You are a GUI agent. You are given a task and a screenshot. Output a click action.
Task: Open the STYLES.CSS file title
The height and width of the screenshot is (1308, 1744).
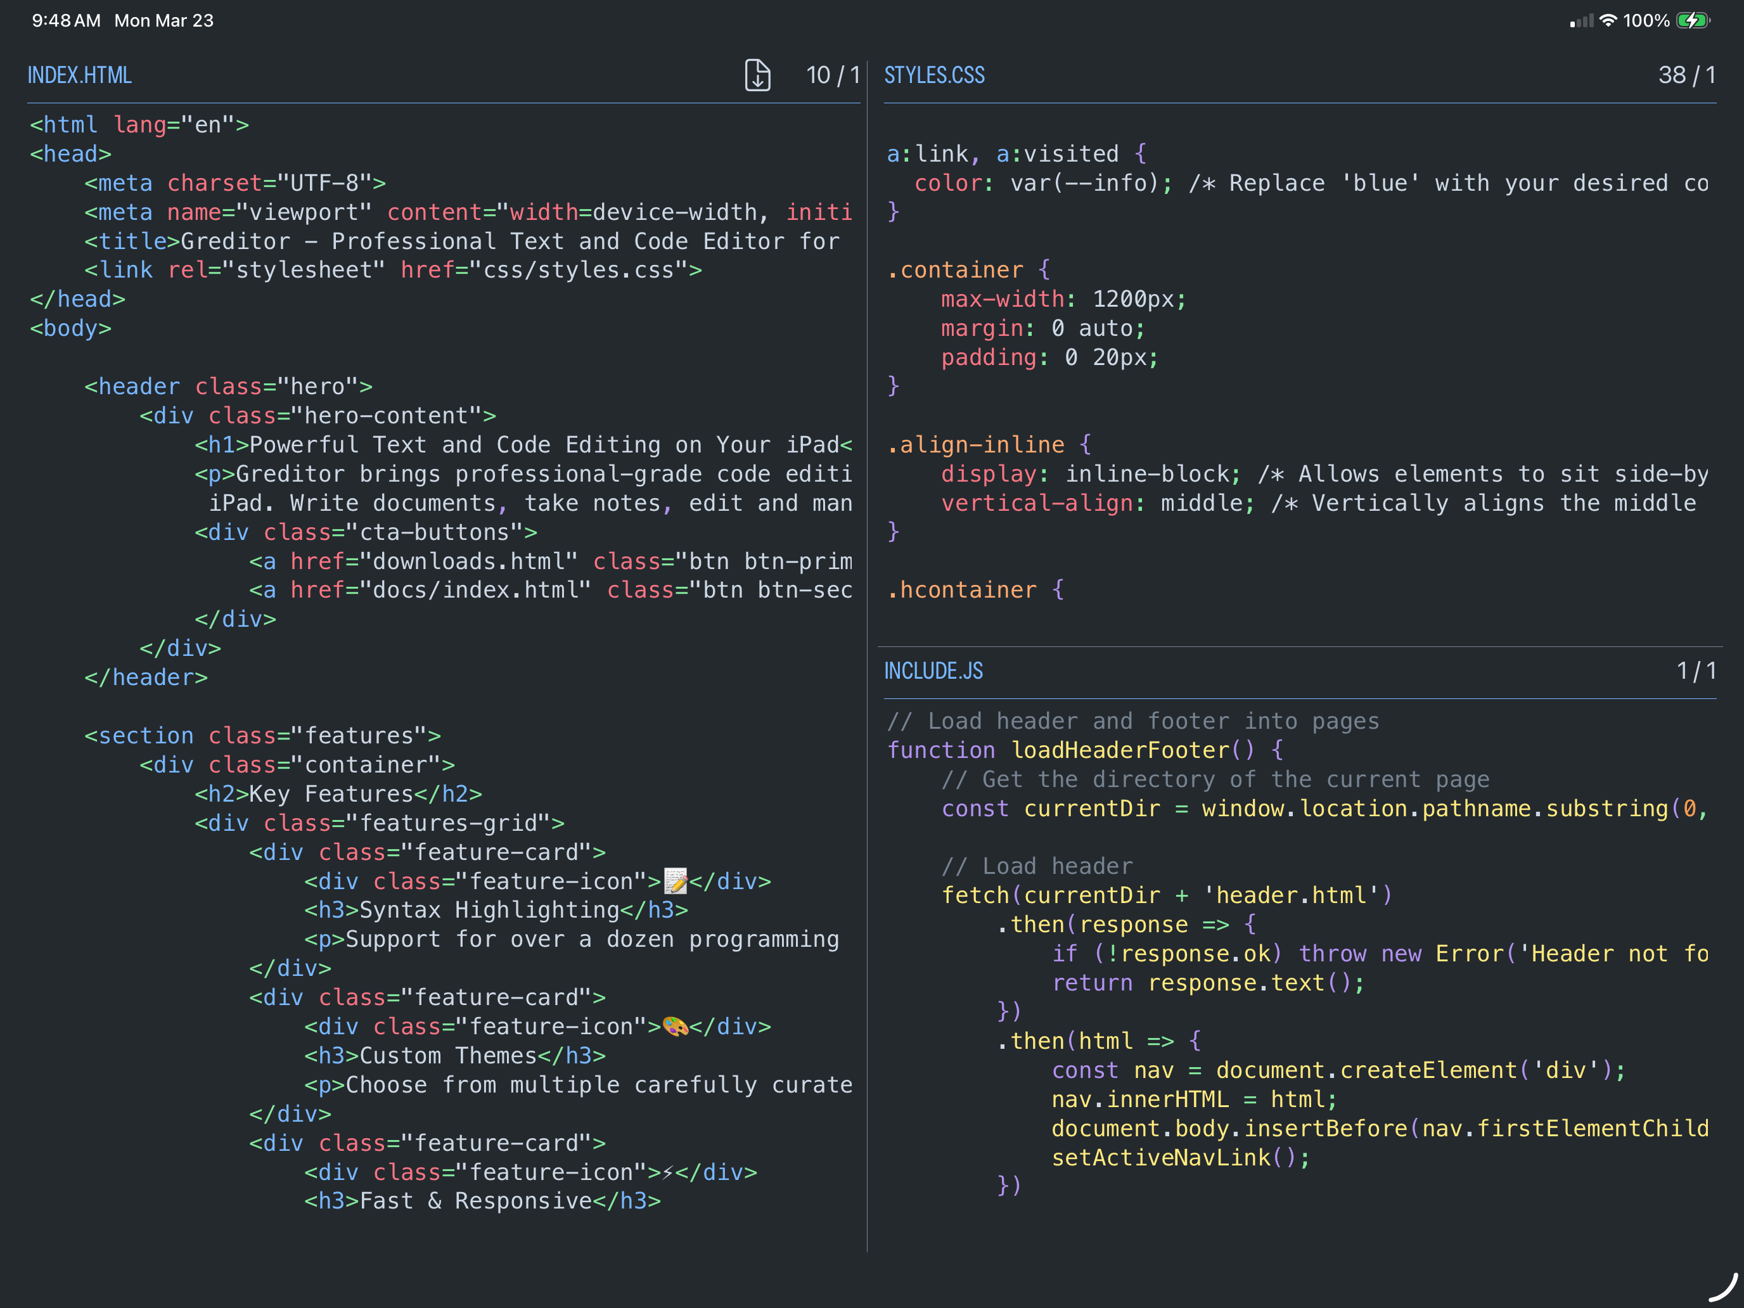pyautogui.click(x=934, y=75)
